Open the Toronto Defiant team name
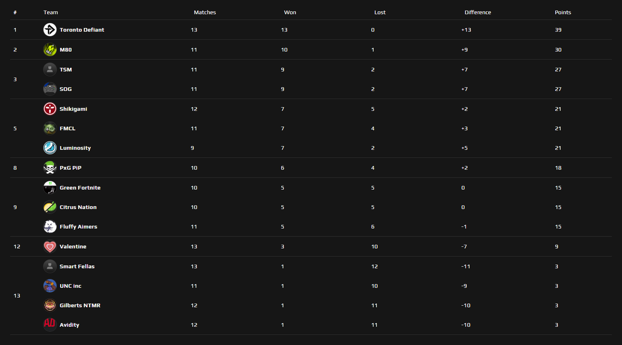622x345 pixels. (x=82, y=30)
